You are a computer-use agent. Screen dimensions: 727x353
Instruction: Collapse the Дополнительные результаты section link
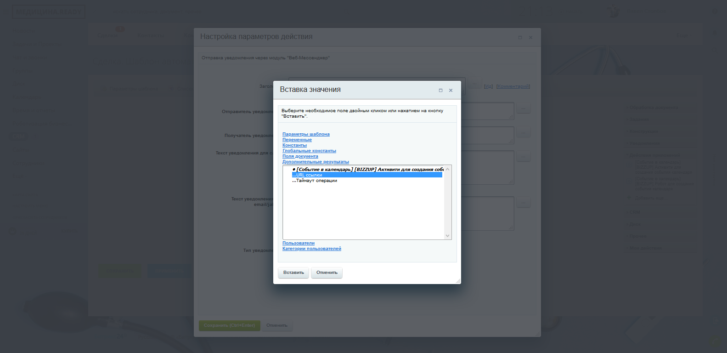(x=316, y=162)
